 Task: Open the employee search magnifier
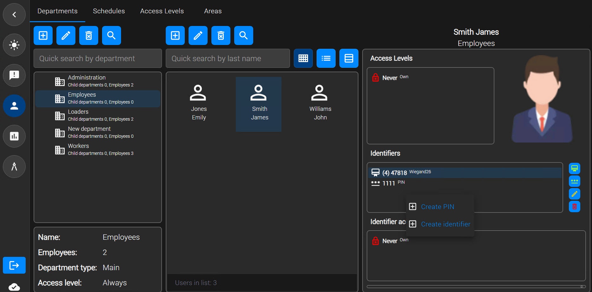pos(244,35)
